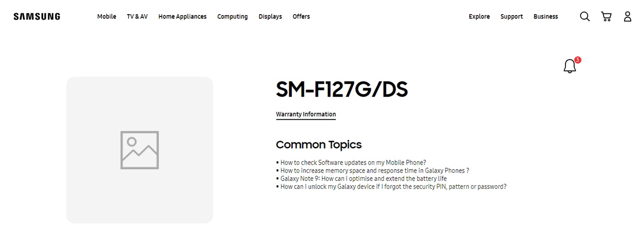Open the shopping cart
The image size is (641, 231).
pos(606,16)
